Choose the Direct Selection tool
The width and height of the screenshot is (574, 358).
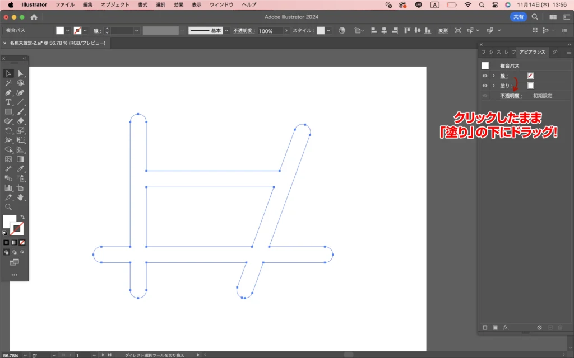point(21,73)
